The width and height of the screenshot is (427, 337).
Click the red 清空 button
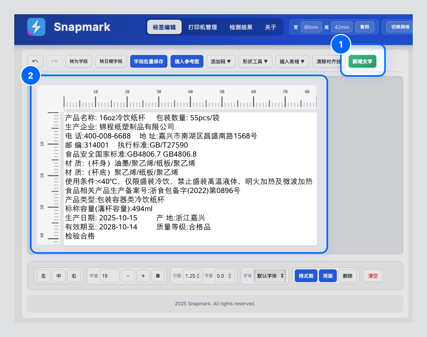click(373, 276)
